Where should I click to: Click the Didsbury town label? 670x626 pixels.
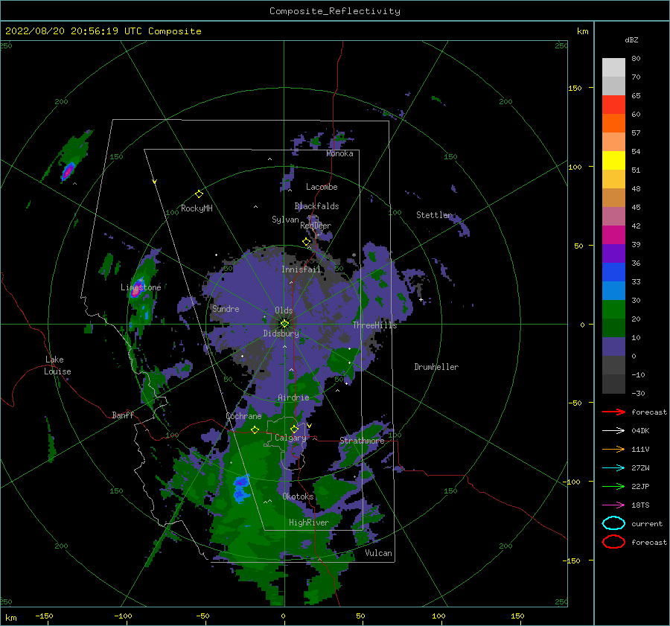[x=281, y=333]
